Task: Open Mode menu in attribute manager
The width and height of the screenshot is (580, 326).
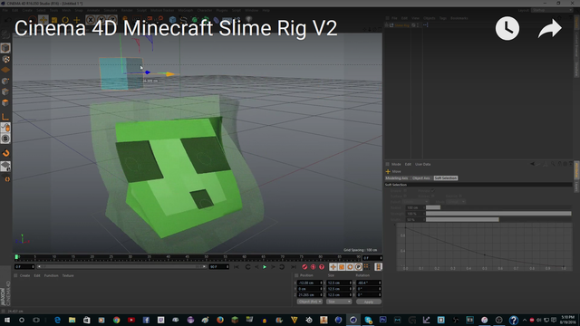Action: 396,164
